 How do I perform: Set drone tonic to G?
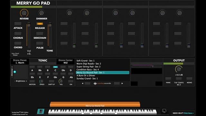click(x=63, y=74)
